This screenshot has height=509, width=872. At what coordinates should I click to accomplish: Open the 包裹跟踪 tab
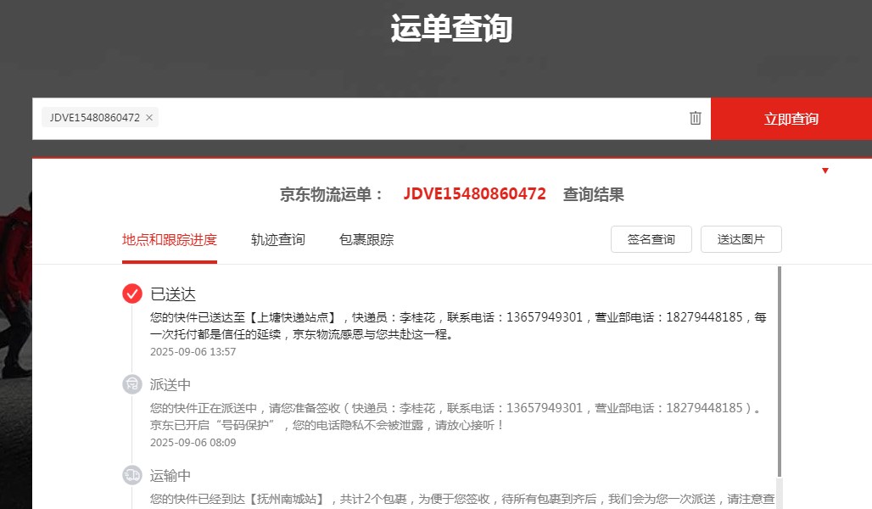point(366,239)
